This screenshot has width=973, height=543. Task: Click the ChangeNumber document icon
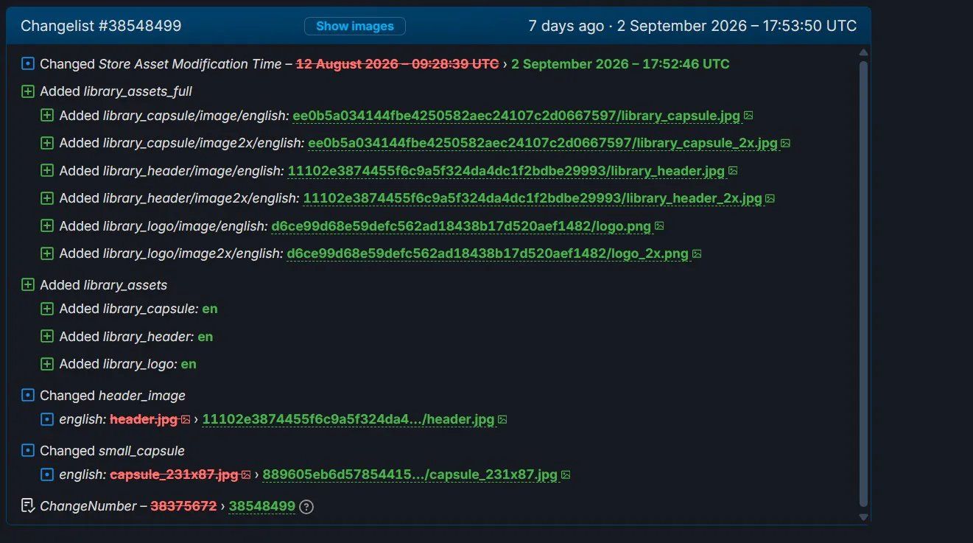28,505
